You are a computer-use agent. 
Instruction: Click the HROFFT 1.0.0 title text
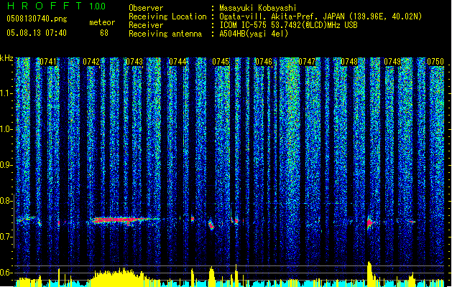pos(57,6)
